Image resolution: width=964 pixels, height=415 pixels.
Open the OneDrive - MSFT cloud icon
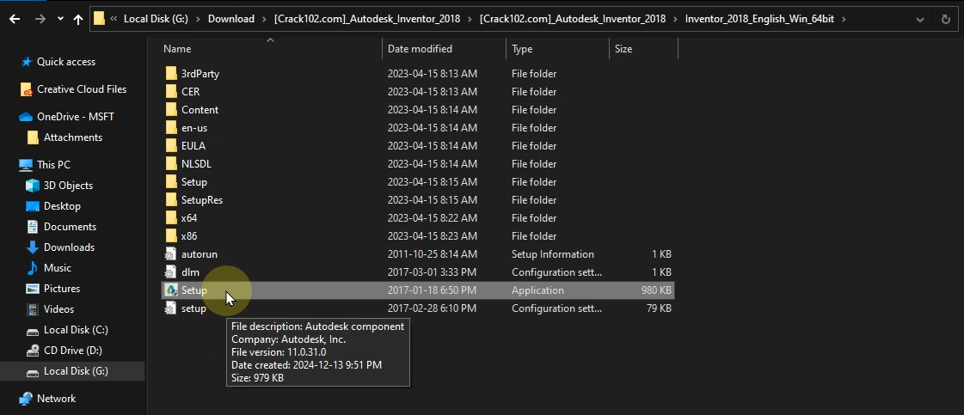point(26,117)
